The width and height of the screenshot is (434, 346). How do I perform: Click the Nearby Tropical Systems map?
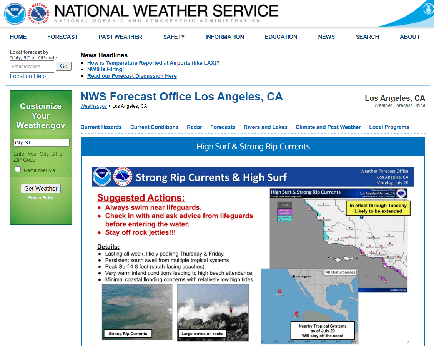(x=309, y=306)
